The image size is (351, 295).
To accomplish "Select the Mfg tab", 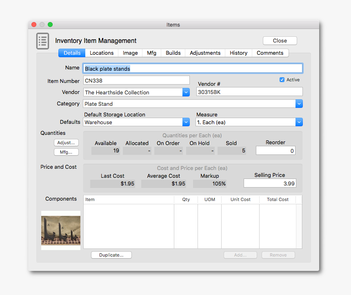I will pyautogui.click(x=151, y=53).
